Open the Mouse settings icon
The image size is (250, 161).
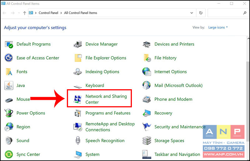click(9, 100)
